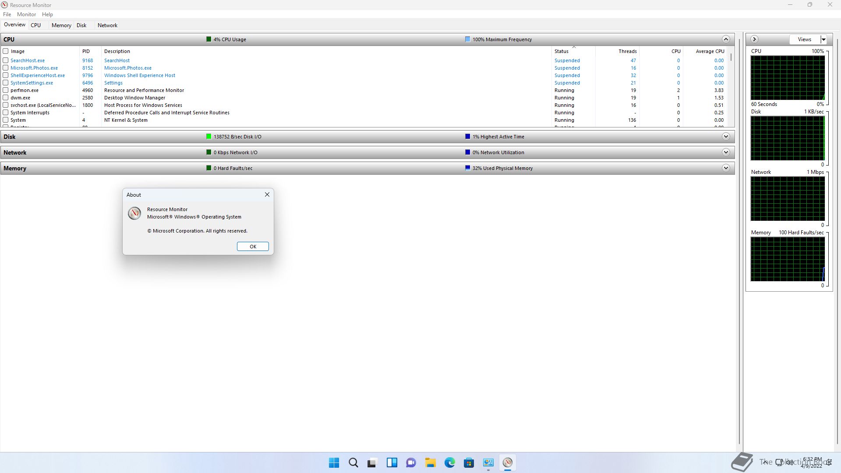Click the Disk section header label

point(9,137)
